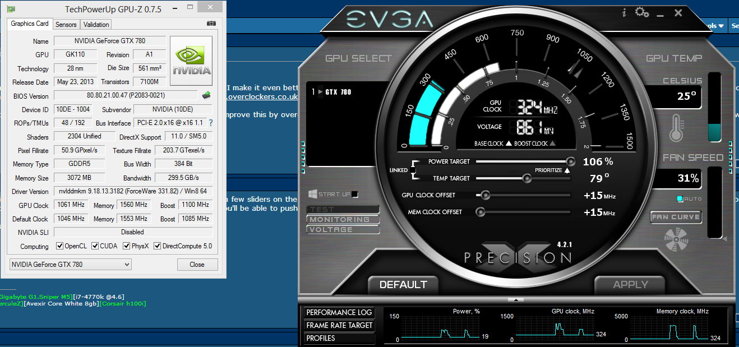This screenshot has width=739, height=347.
Task: Switch to the Graphics Card tab
Action: tap(30, 24)
